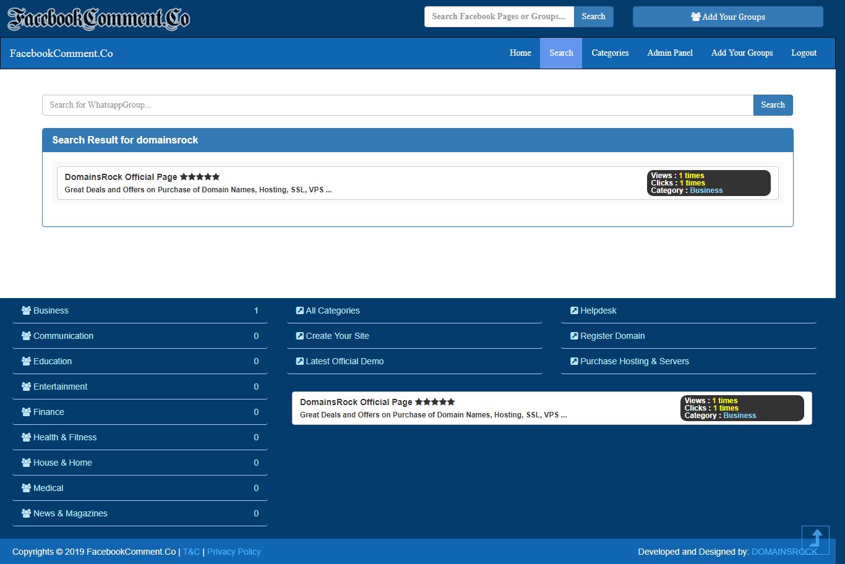The width and height of the screenshot is (845, 564).
Task: Focus the Search Facebook Pages or Groups field
Action: pos(499,17)
